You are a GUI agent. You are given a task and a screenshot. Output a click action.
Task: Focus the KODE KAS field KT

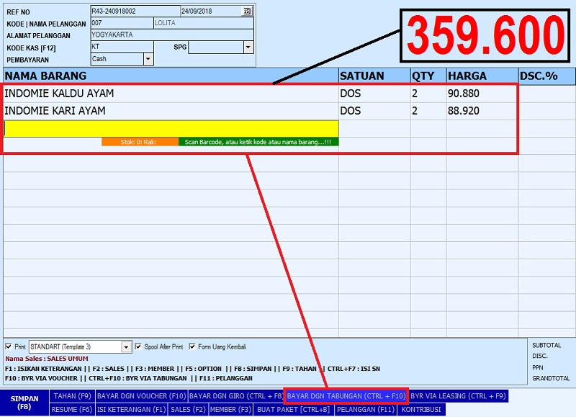click(122, 47)
